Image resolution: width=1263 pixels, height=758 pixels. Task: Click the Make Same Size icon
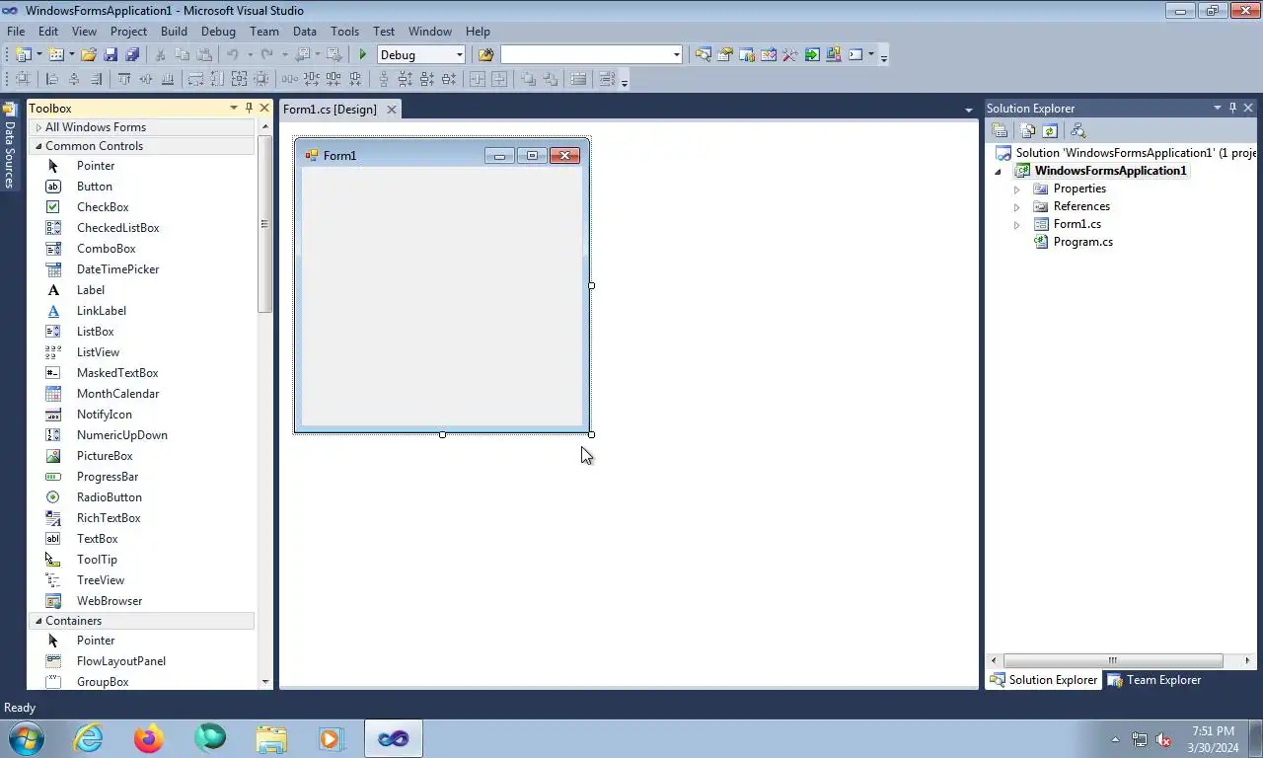pyautogui.click(x=239, y=79)
